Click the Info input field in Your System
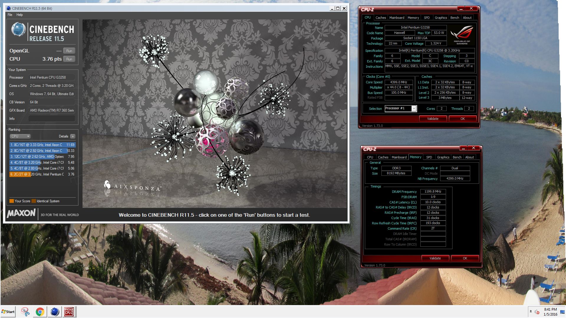This screenshot has height=318, width=566. 52,119
